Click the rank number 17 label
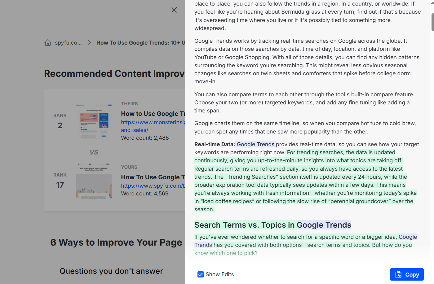 pos(60,185)
